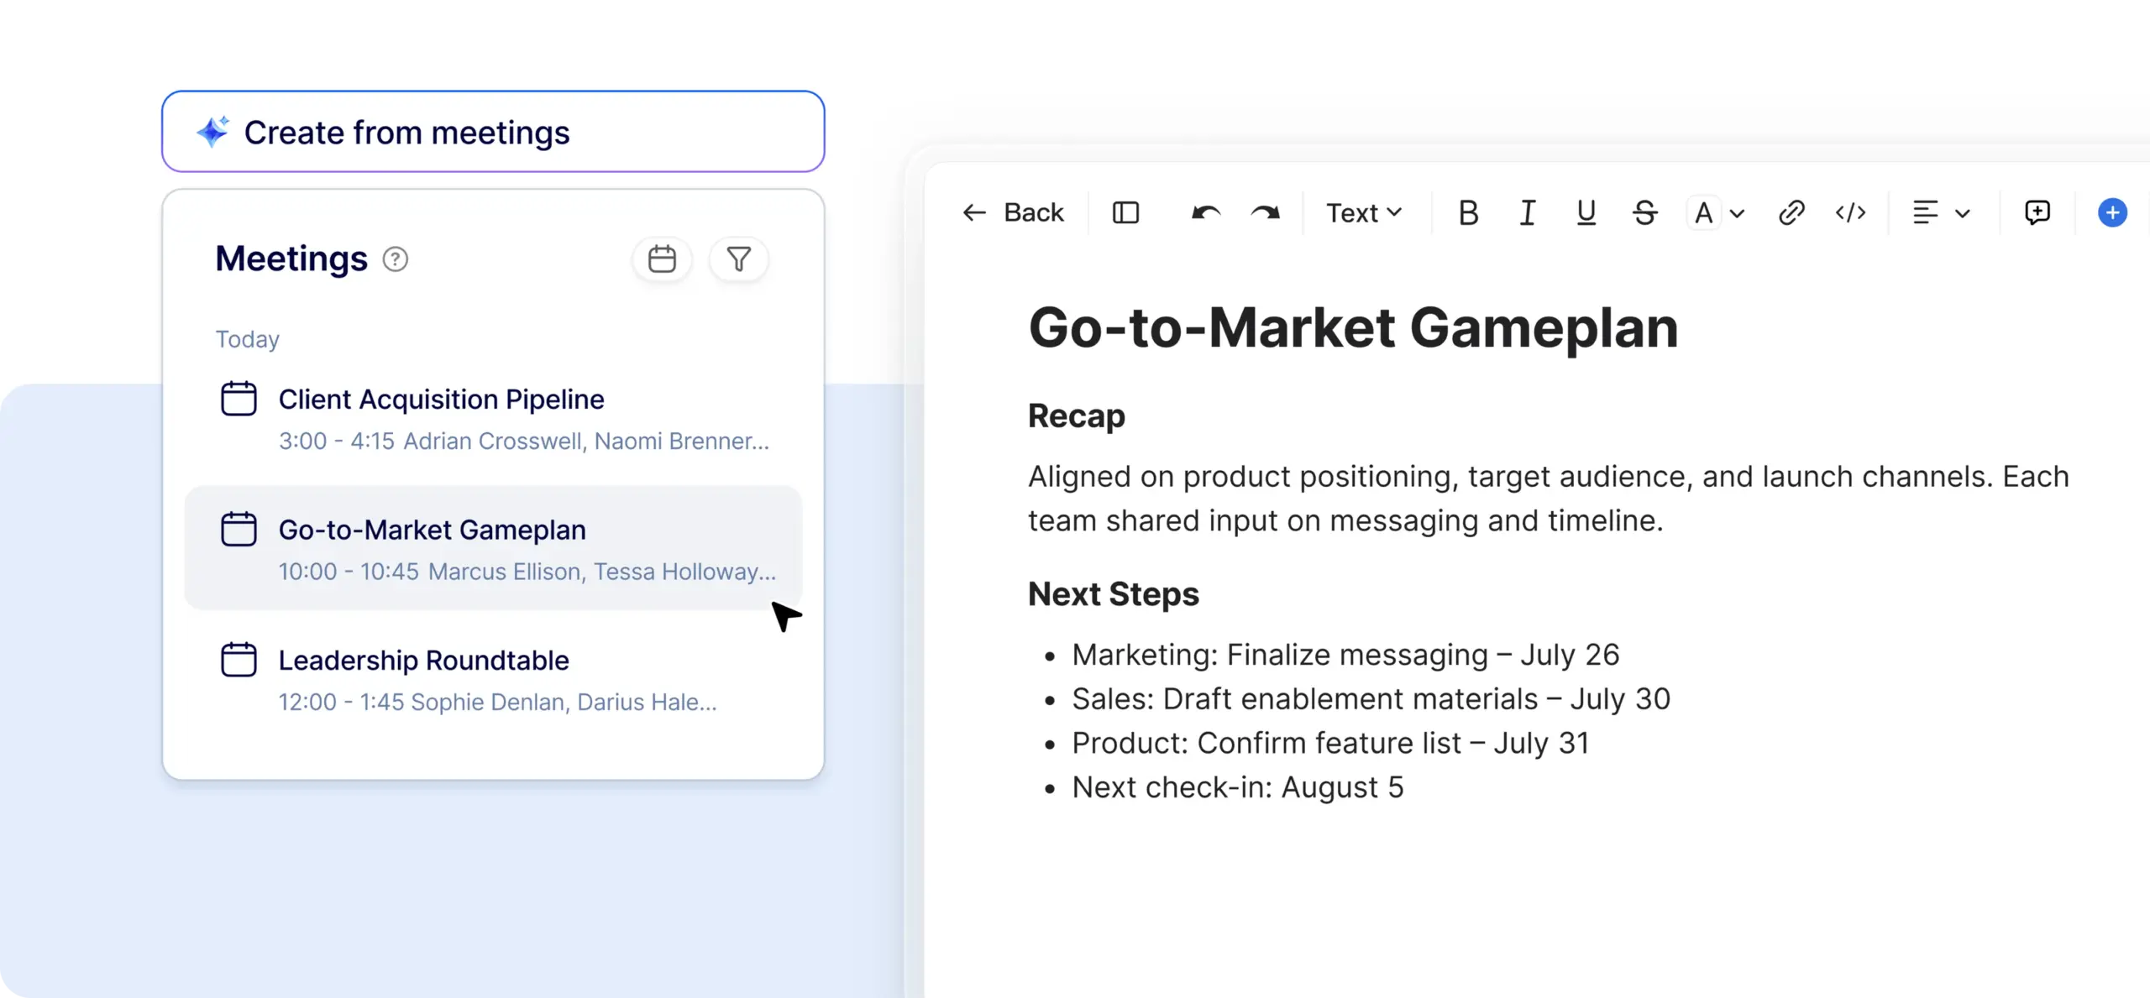Screen dimensions: 2150x998
Task: Open the Text style dropdown
Action: 1364,213
